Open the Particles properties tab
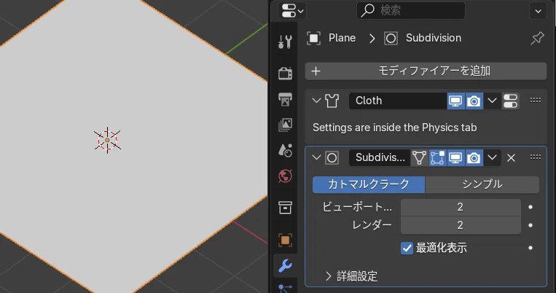The image size is (556, 293). 285,289
